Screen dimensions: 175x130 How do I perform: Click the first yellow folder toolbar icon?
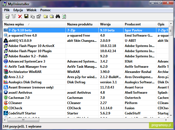click(x=45, y=16)
